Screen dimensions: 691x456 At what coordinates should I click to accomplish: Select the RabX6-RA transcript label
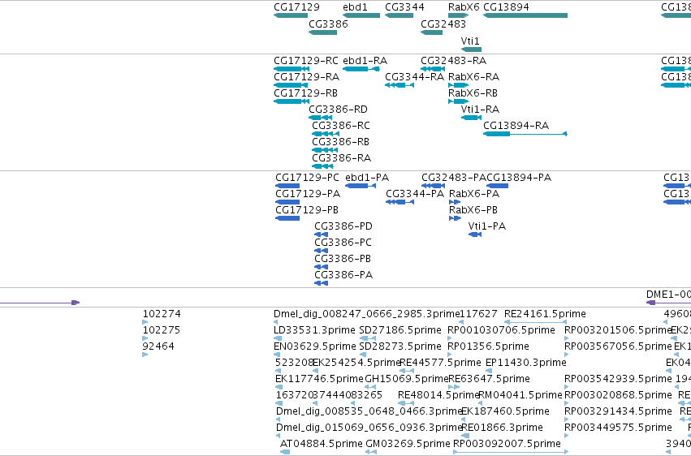[473, 77]
